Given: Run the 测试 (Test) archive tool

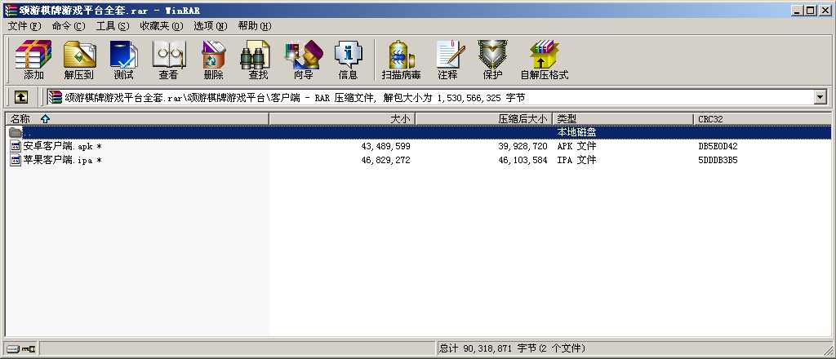Looking at the screenshot, I should click(x=124, y=60).
